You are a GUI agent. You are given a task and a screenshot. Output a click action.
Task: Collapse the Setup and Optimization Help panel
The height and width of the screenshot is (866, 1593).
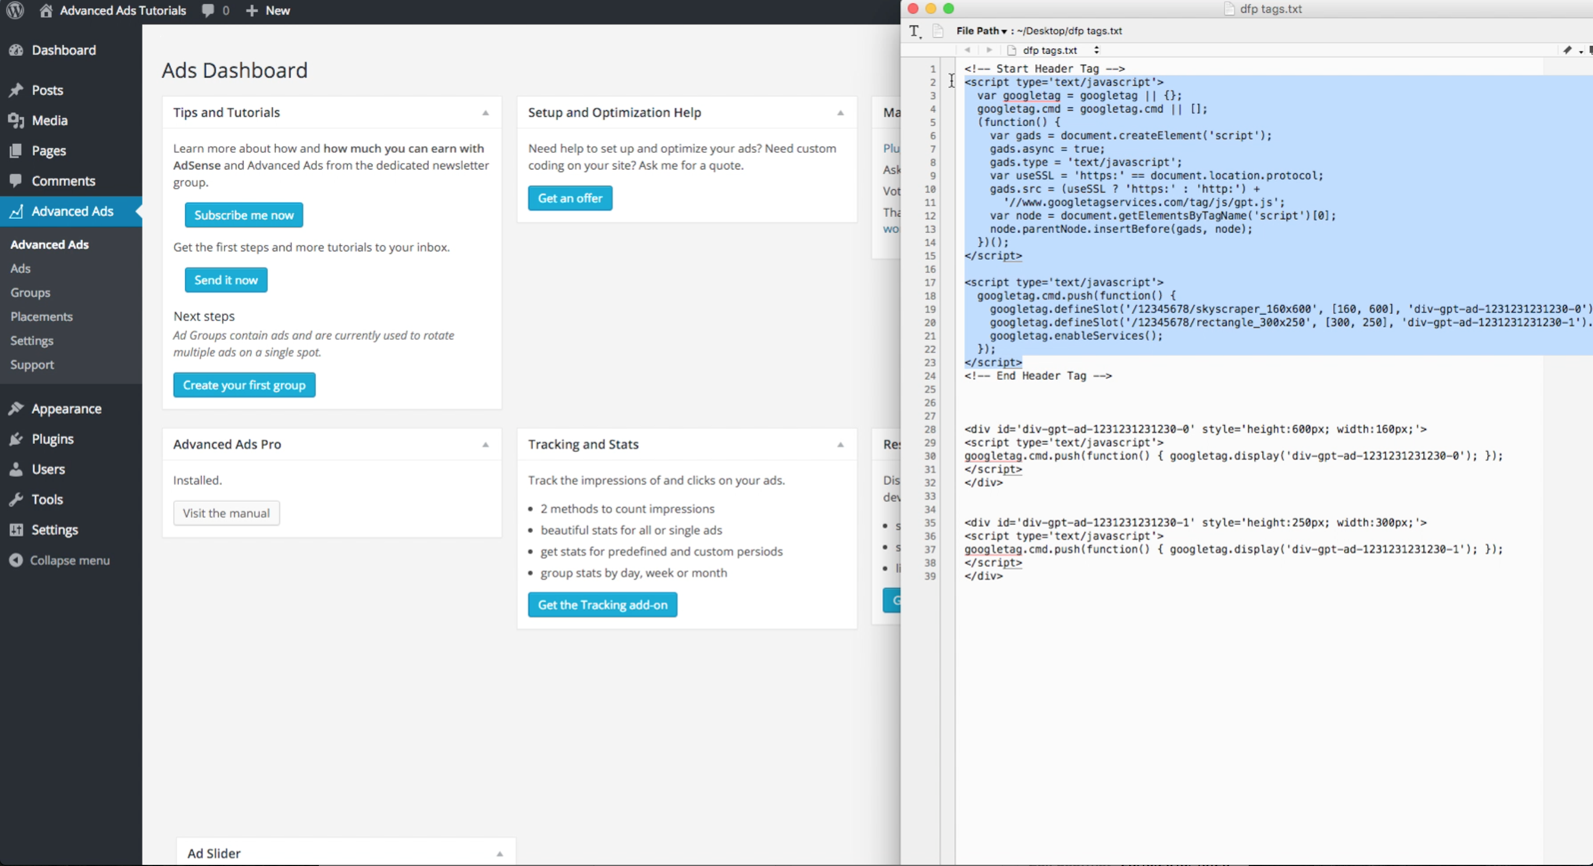point(840,112)
